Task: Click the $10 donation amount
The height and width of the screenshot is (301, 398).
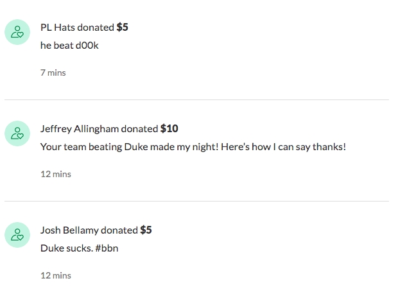Action: 169,128
